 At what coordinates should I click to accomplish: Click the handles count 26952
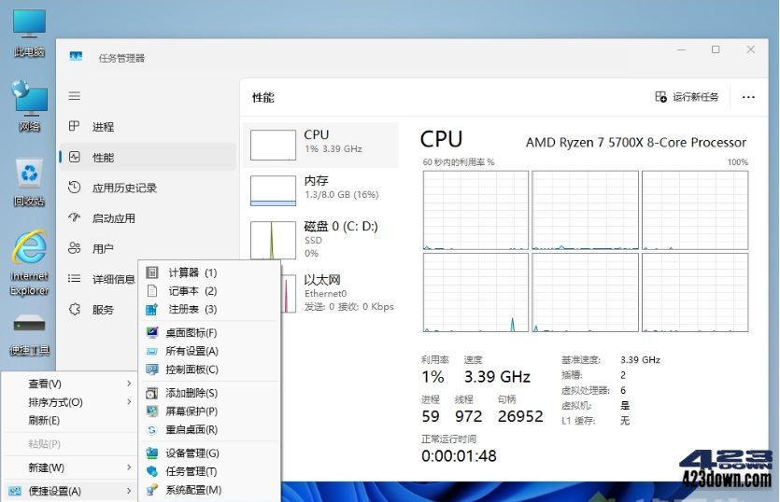click(x=520, y=416)
